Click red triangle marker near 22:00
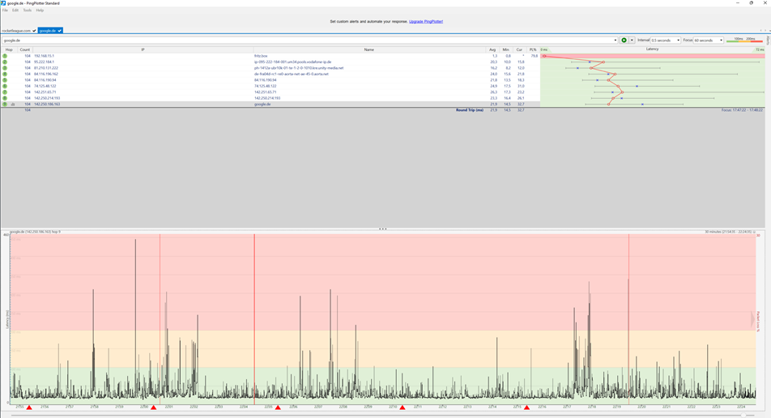The image size is (771, 418). click(153, 407)
